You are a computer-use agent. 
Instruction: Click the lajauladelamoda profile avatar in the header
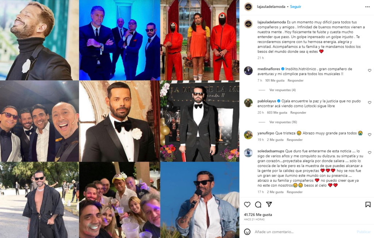coord(248,7)
